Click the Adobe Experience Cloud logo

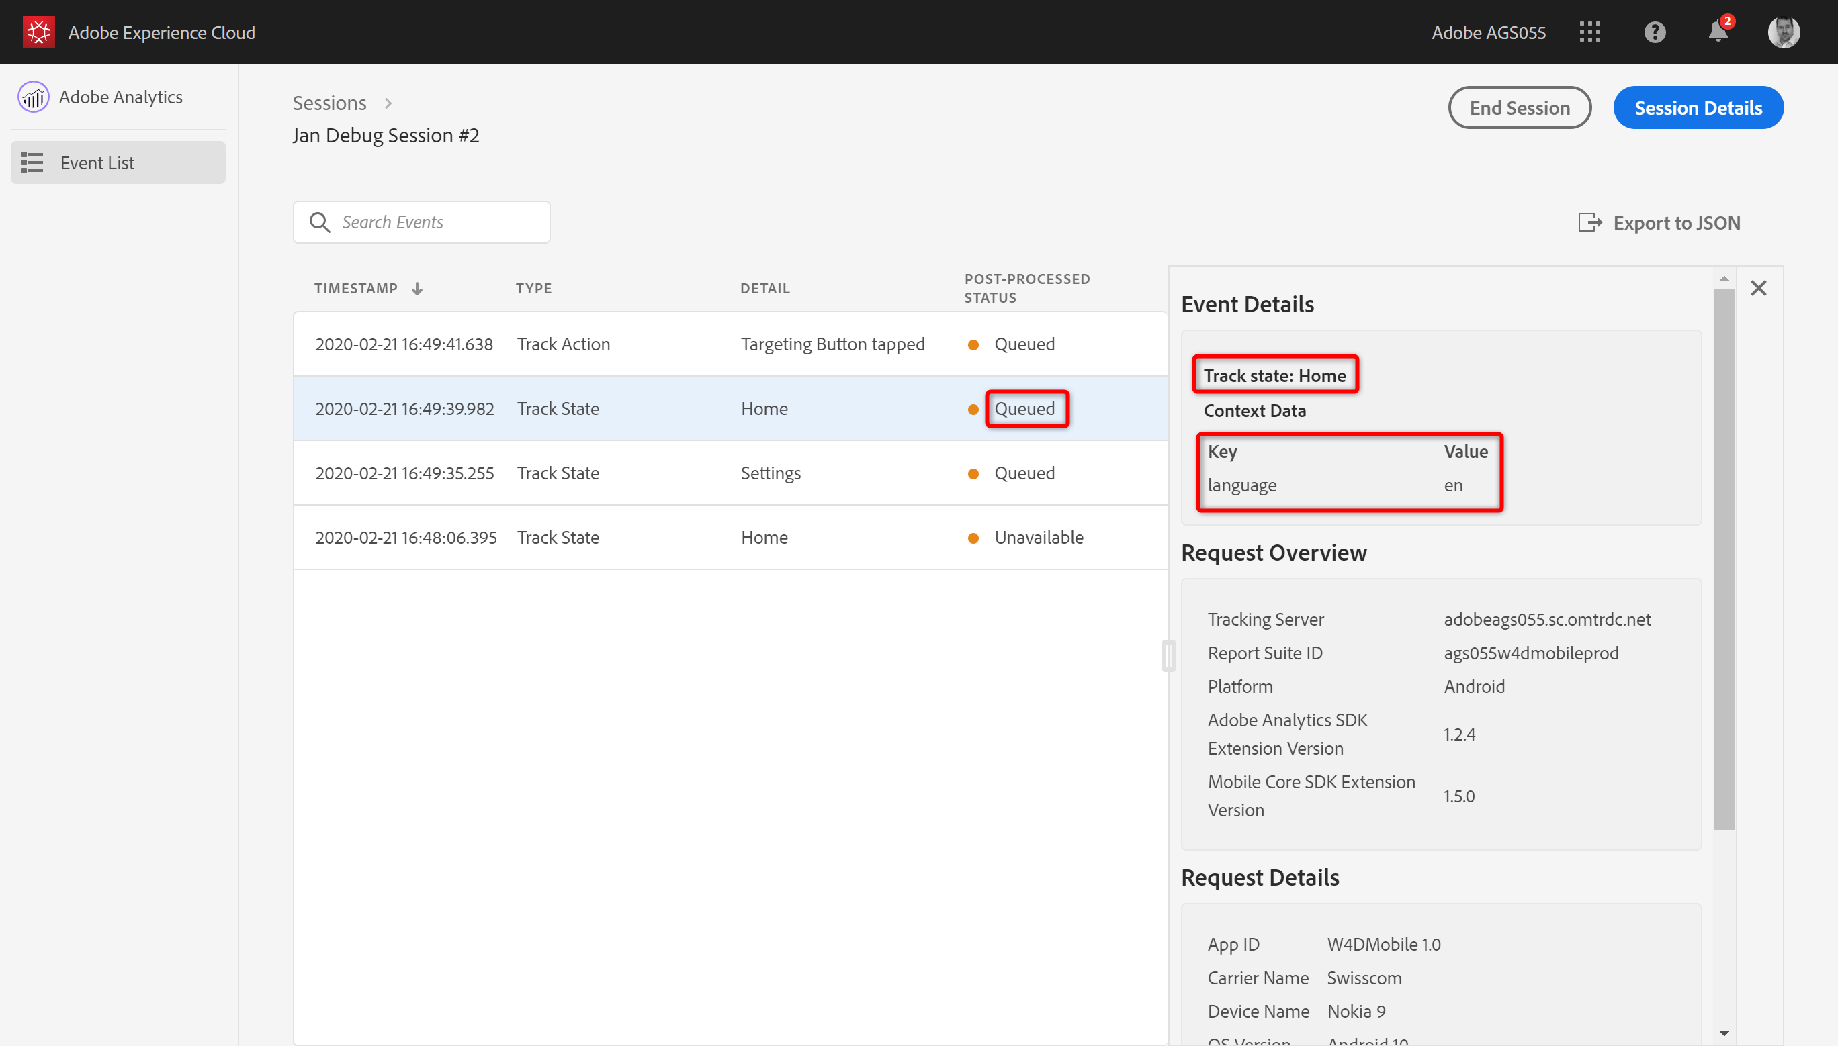(x=40, y=32)
